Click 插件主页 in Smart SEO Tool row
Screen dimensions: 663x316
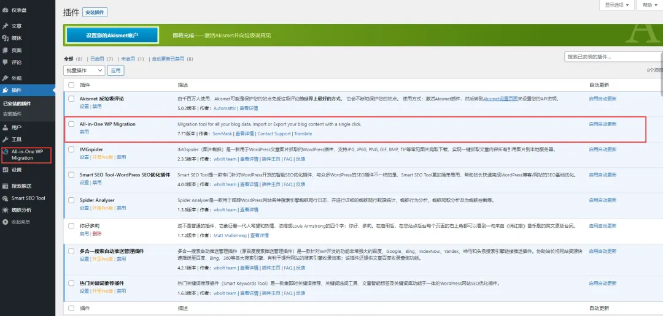click(271, 184)
